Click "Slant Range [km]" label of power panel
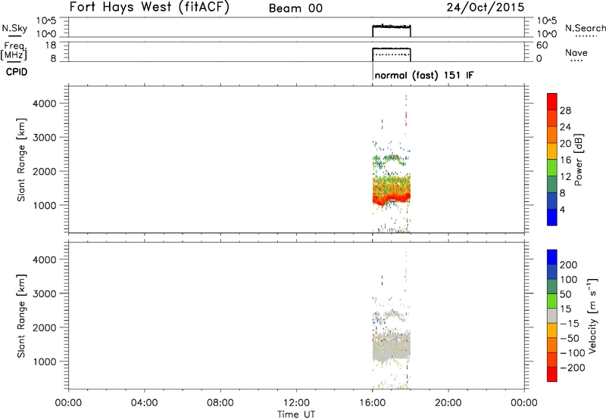The width and height of the screenshot is (606, 419). coord(21,160)
